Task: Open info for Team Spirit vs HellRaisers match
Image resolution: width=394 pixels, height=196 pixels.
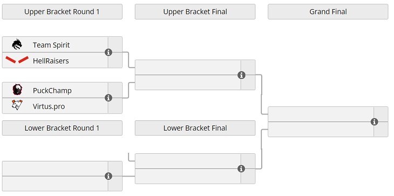Action: coord(108,52)
